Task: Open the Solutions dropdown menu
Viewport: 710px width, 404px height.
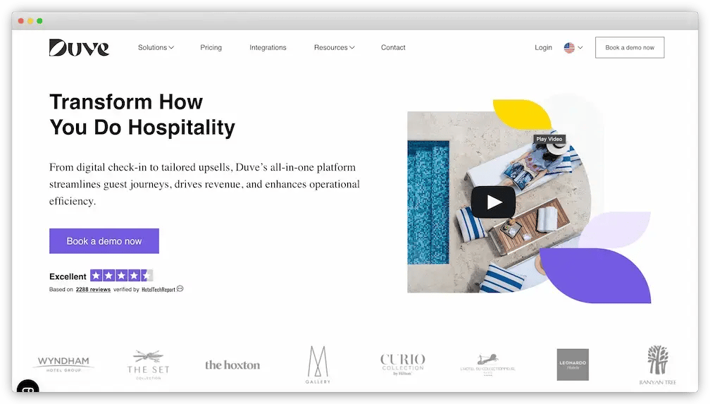Action: point(156,48)
